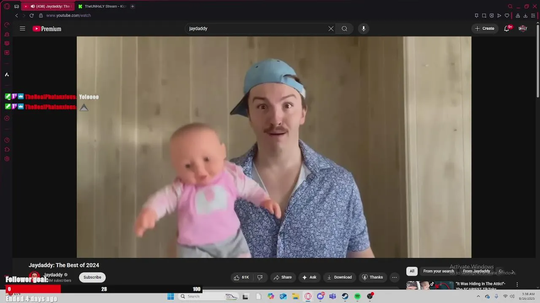Dislike the Jaydaddy video

tap(260, 277)
